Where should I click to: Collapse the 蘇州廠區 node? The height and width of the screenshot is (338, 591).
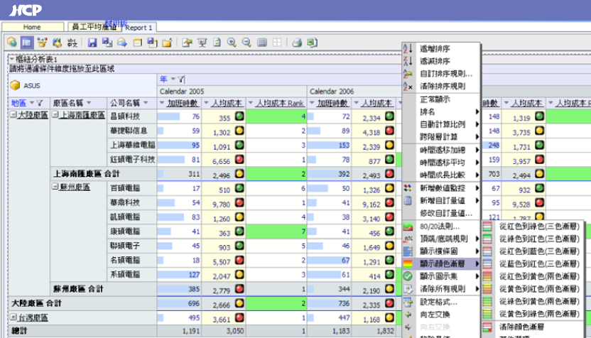[55, 186]
